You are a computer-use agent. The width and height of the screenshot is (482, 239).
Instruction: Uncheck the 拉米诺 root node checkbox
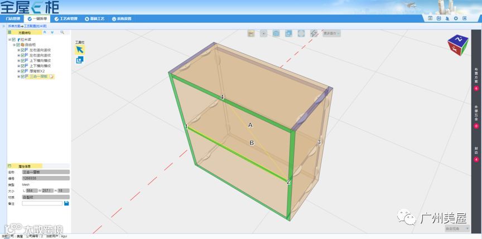click(x=14, y=40)
